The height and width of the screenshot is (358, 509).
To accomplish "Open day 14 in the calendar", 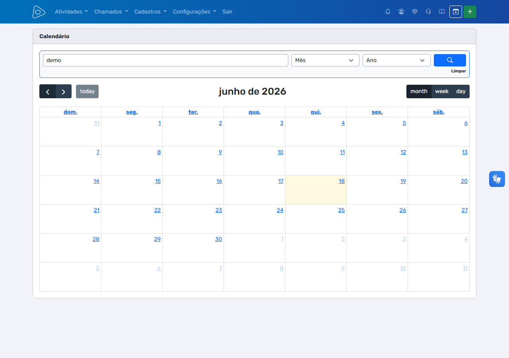I will (x=96, y=181).
